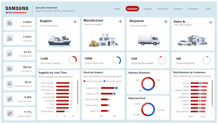
Task: Select the Samsung Store revenue bar
Action: point(194,112)
